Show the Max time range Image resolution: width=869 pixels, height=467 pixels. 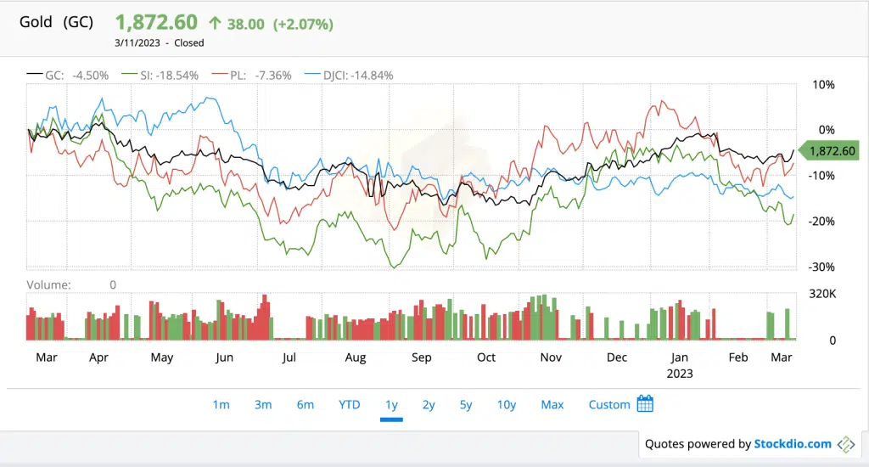(552, 405)
